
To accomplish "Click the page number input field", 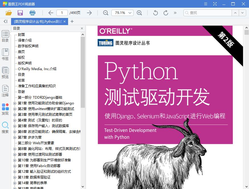I will tap(62, 13).
